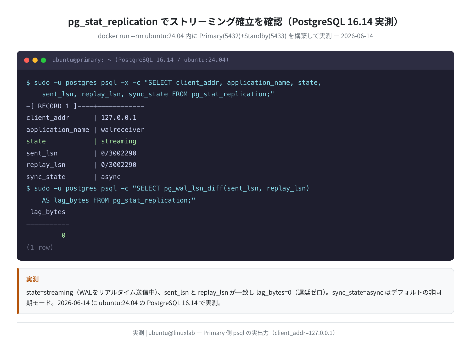Click the client_addr field label

48,118
